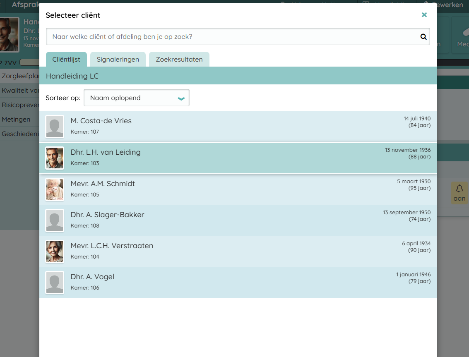469x357 pixels.
Task: Pick Mevr. A.M. Schmidt from list
Action: tap(103, 184)
